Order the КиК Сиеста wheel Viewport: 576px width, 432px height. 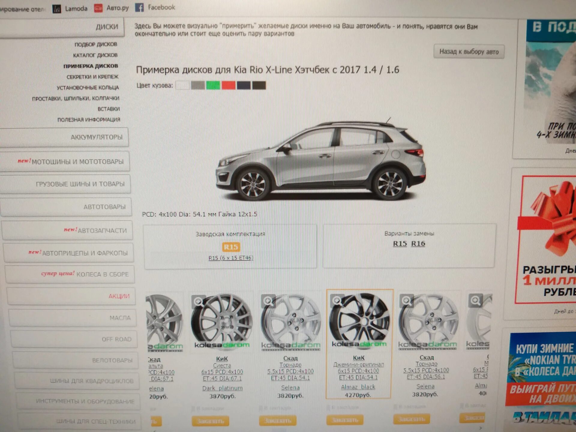[210, 421]
